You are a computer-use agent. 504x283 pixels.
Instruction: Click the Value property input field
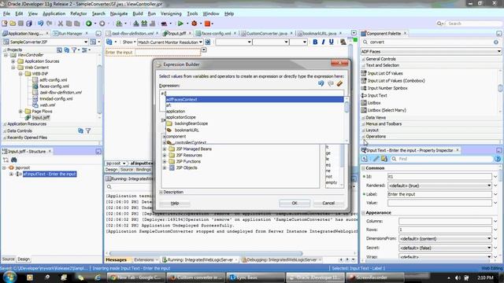click(439, 203)
